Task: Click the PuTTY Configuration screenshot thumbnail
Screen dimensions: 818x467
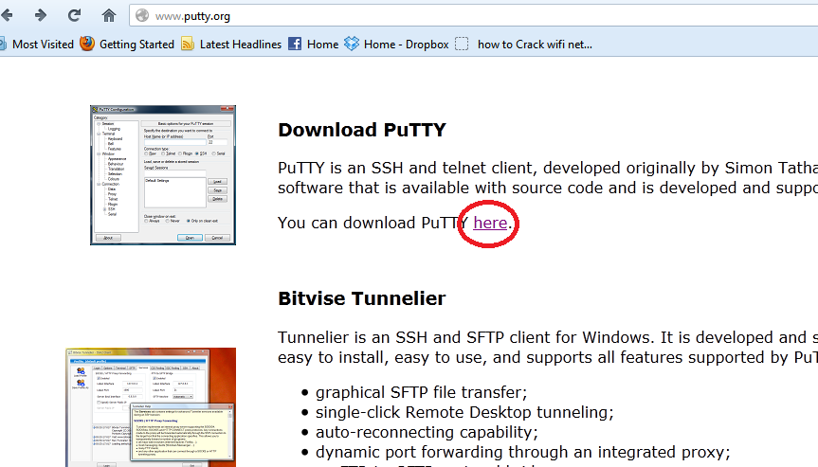Action: tap(163, 175)
